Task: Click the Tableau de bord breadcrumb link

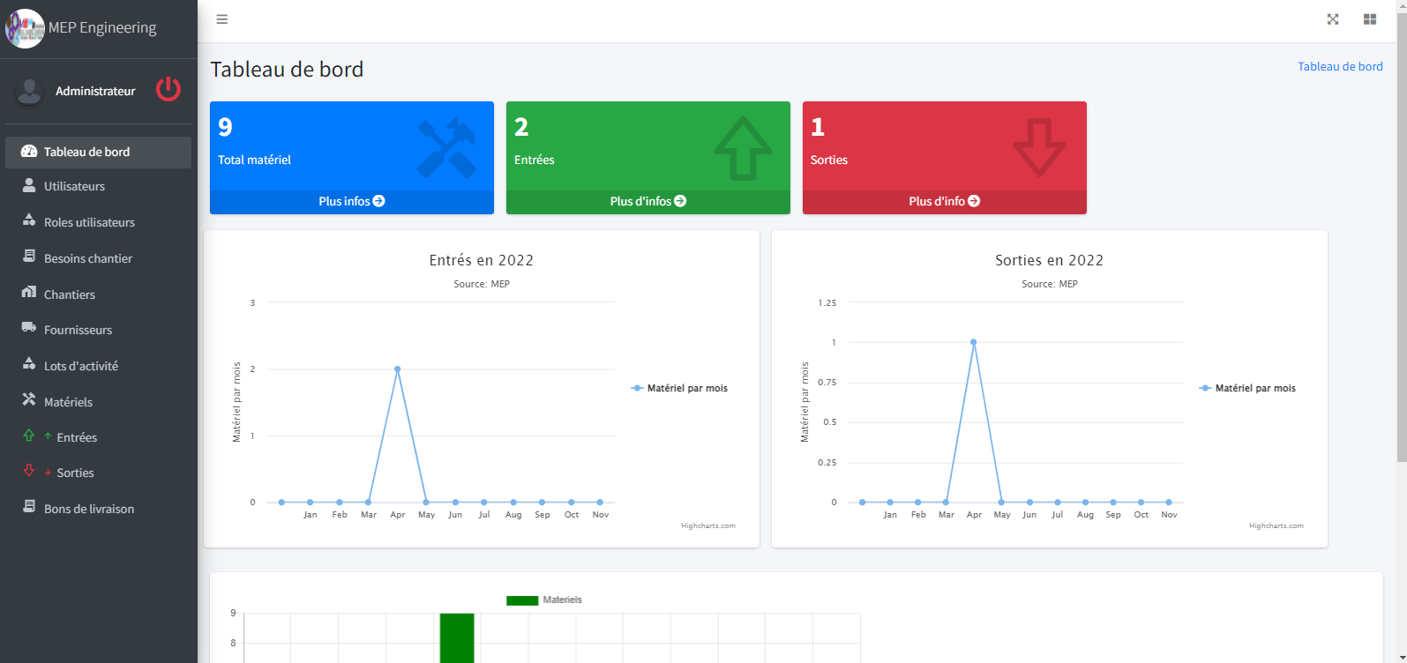Action: [1339, 66]
